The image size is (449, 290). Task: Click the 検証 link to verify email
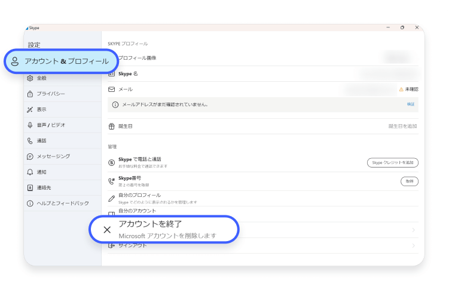[411, 104]
